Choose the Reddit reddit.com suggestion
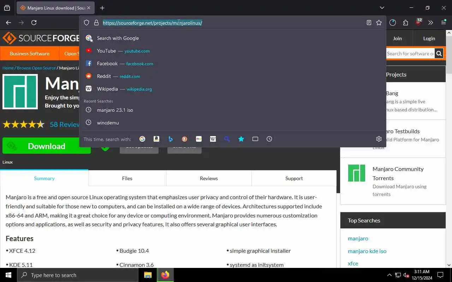This screenshot has height=282, width=452. (x=233, y=76)
